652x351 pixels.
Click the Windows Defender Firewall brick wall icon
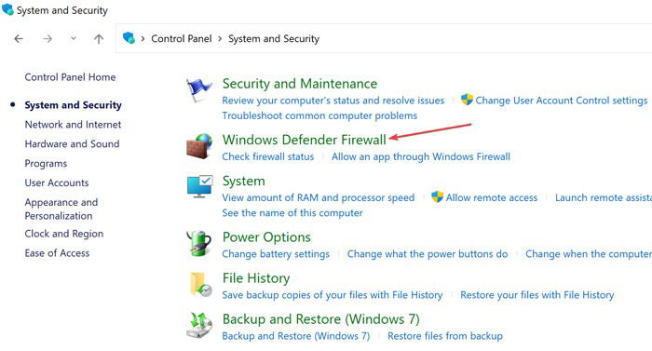tap(198, 146)
